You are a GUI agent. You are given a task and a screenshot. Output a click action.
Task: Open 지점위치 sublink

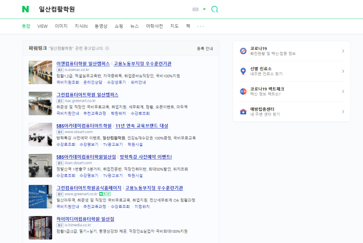click(x=142, y=206)
